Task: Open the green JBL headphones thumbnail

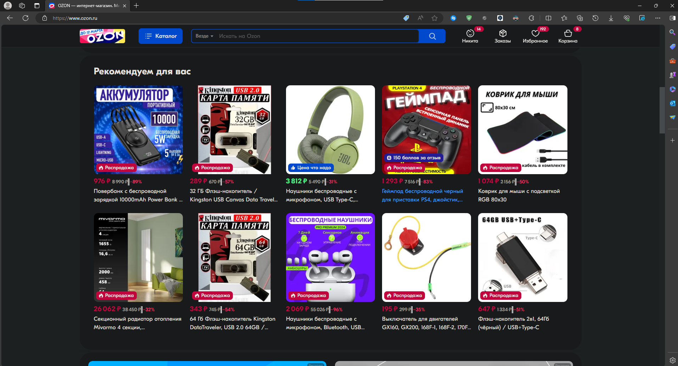Action: (330, 130)
